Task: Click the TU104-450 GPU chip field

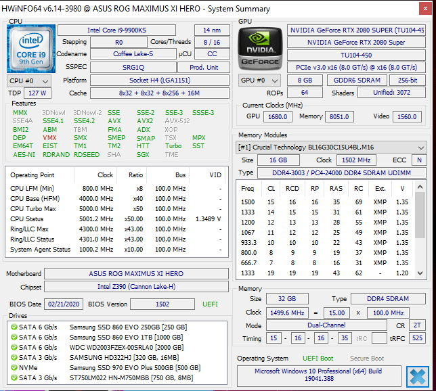Action: click(356, 55)
